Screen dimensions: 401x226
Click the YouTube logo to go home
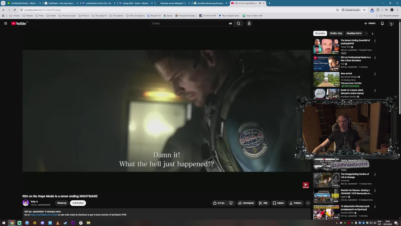[x=19, y=23]
